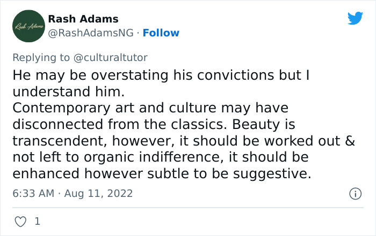Image resolution: width=376 pixels, height=236 pixels.
Task: Click the @RashAdamsNG handle
Action: [x=91, y=33]
